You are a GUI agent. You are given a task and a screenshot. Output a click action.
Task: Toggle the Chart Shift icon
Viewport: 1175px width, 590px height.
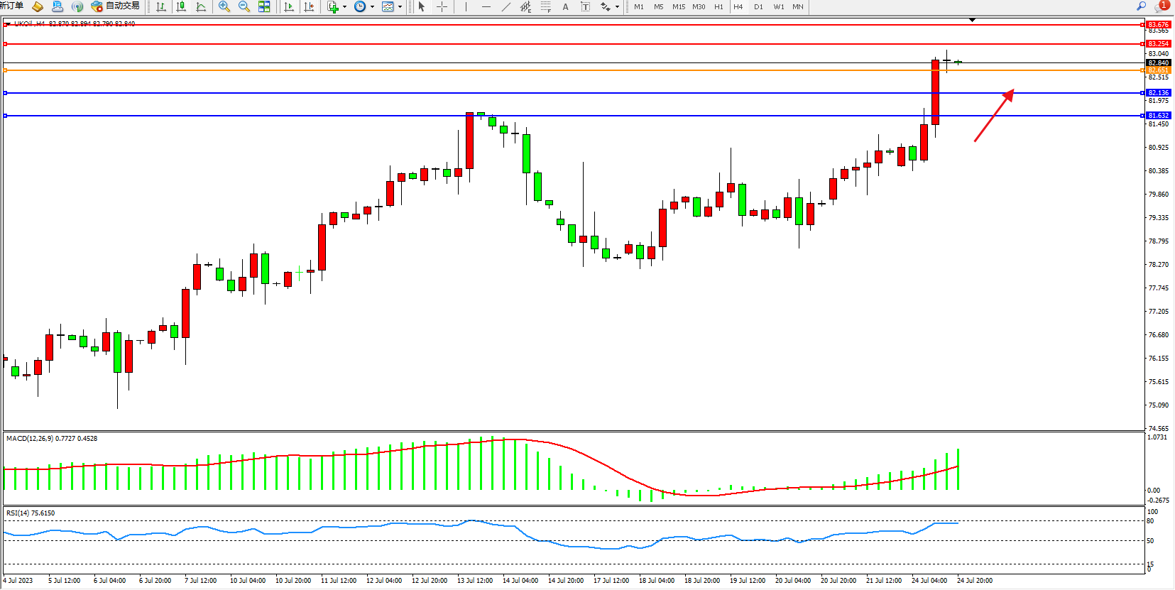pyautogui.click(x=309, y=6)
